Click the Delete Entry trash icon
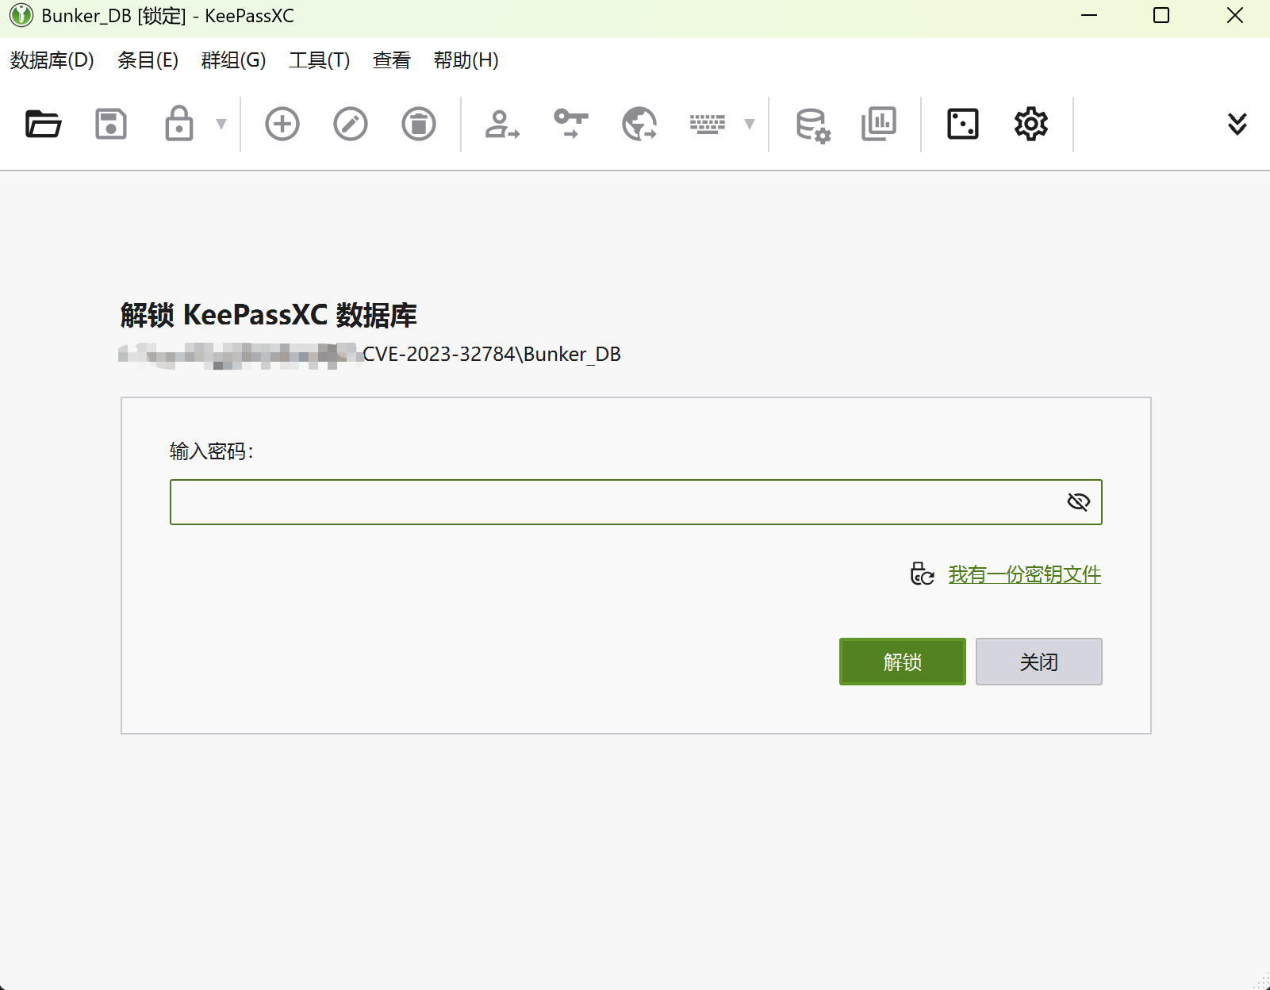Viewport: 1270px width, 990px height. point(419,124)
